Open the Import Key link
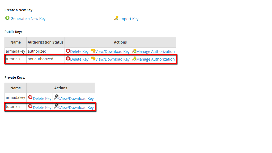 coord(129,19)
